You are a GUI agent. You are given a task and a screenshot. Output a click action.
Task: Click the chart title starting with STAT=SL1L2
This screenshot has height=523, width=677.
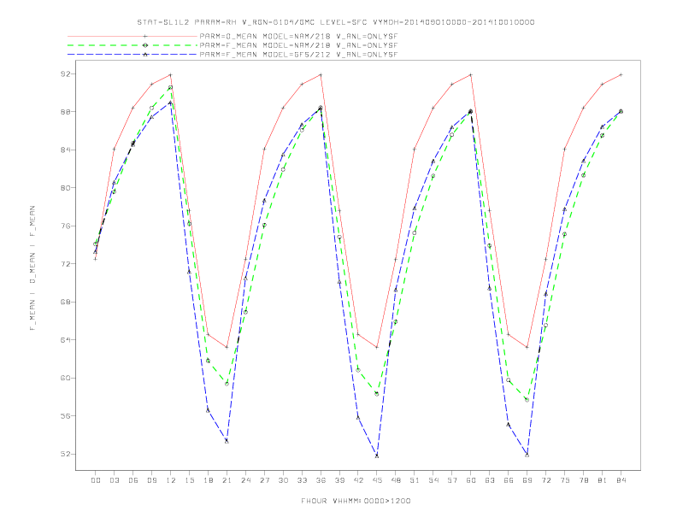[x=335, y=22]
